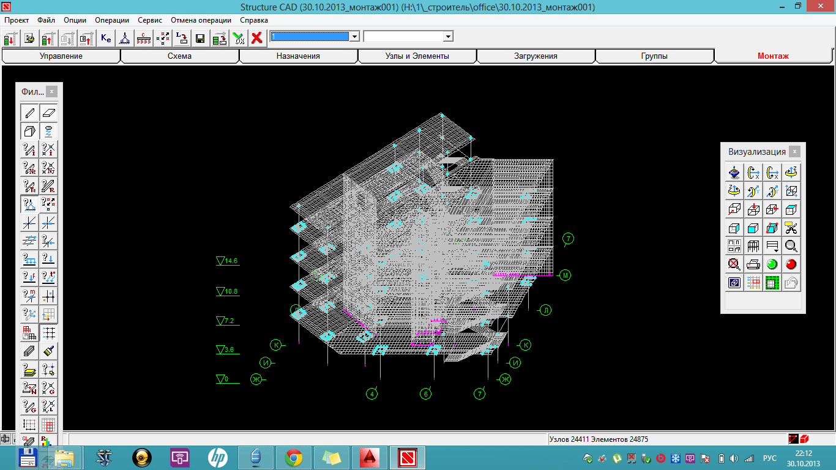Screen dimensions: 836x470
Task: Click the floppy disk save icon in toolbar
Action: (x=200, y=39)
